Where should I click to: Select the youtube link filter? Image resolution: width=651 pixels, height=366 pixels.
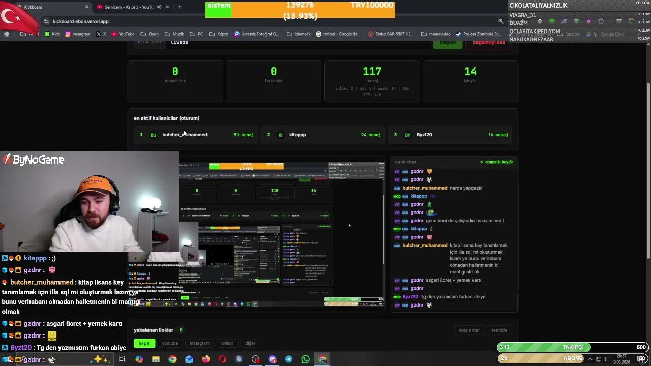[170, 343]
